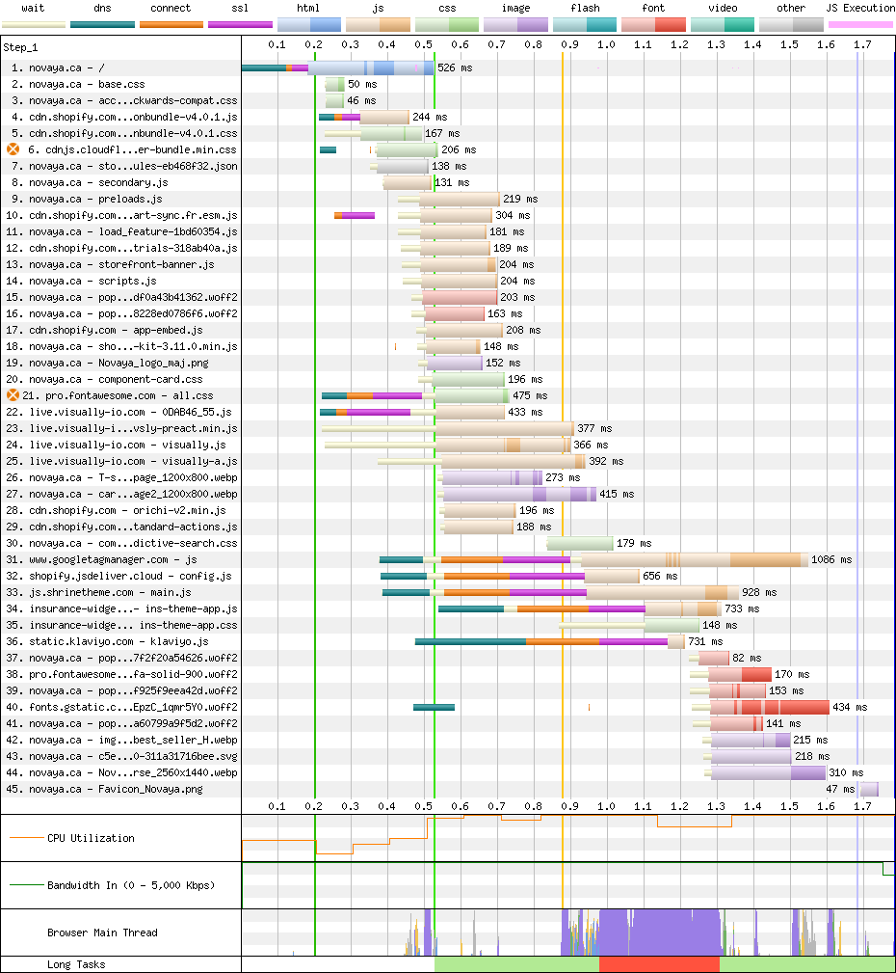Select the image legend color swatch
The width and height of the screenshot is (896, 973).
pos(515,25)
